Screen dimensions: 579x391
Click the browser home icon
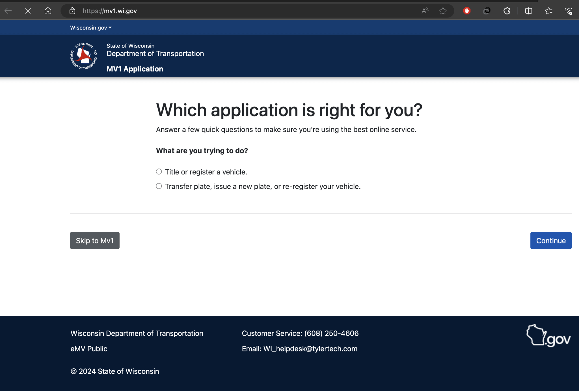(x=48, y=11)
